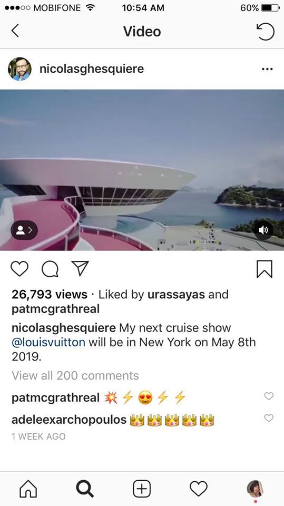This screenshot has width=284, height=506.
Task: Show tagged people on the video
Action: tap(24, 230)
